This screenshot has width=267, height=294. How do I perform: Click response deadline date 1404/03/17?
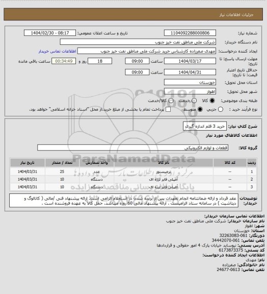[190, 61]
